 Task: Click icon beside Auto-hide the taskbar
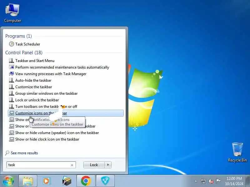pyautogui.click(x=12, y=80)
